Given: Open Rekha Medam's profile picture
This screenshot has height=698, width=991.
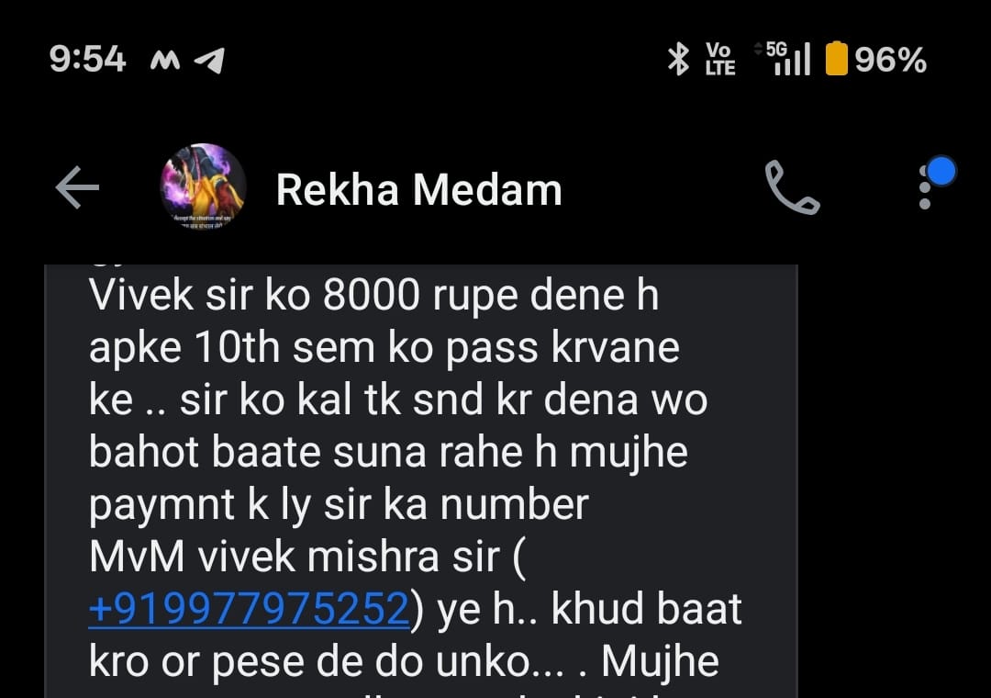Looking at the screenshot, I should click(x=203, y=186).
